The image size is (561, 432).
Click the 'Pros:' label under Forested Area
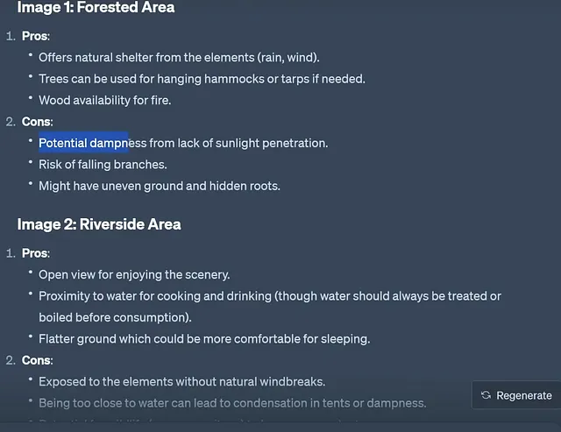pos(36,36)
